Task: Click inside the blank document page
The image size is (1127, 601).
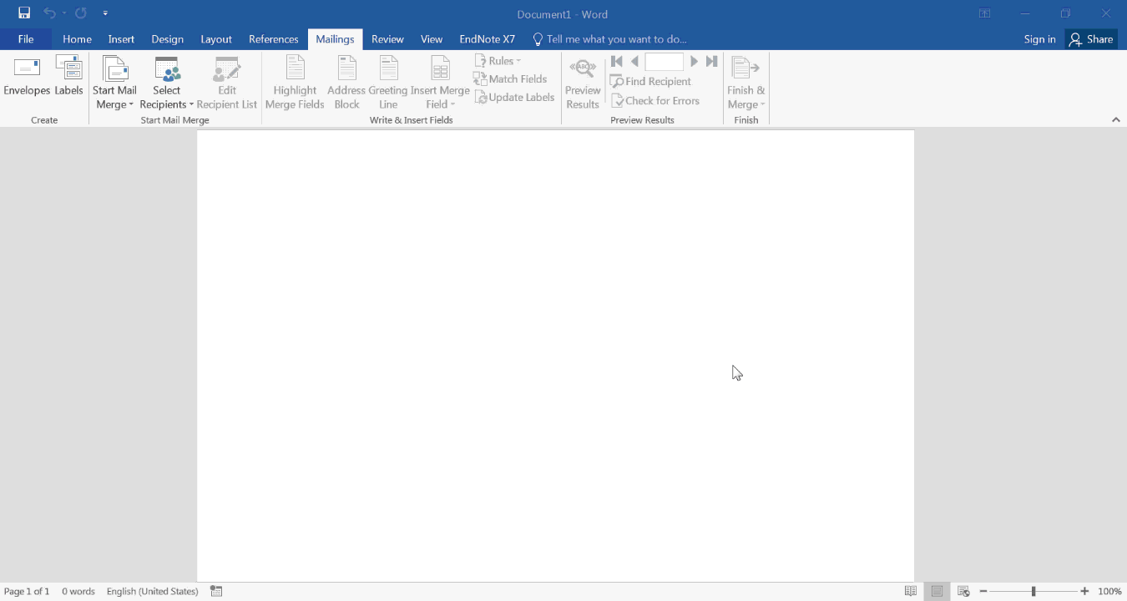Action: tap(555, 356)
